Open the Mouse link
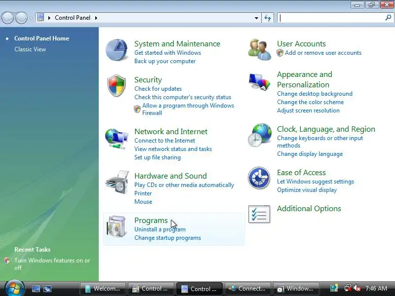The height and width of the screenshot is (296, 395). (143, 202)
